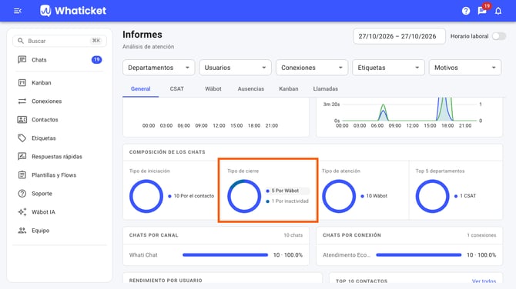Collapse the sidebar menu icon
Screen dimensions: 516x289
pyautogui.click(x=18, y=11)
